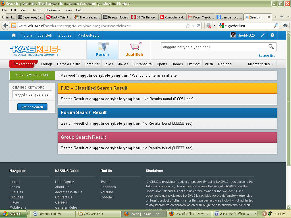Go to browser home page icon
This screenshot has height=218, width=291.
pyautogui.click(x=285, y=26)
